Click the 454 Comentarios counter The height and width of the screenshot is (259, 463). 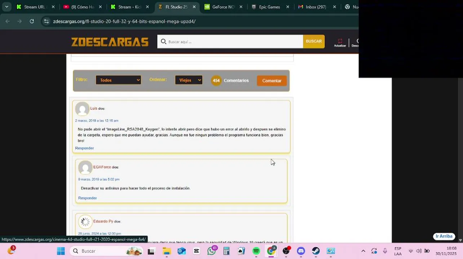tap(230, 81)
